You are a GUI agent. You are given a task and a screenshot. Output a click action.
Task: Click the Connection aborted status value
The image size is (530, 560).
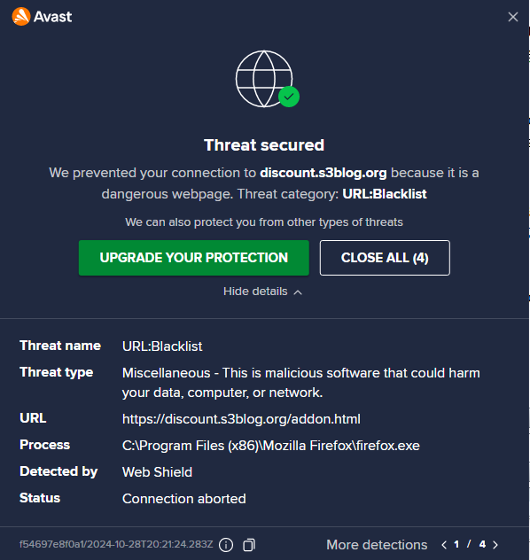tap(184, 499)
